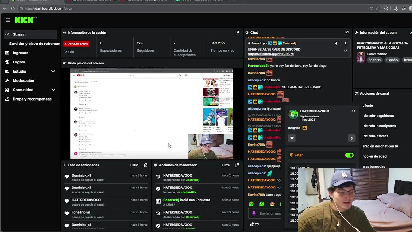412x232 pixels.
Task: Insert the first green emote above chat input
Action: (251, 204)
